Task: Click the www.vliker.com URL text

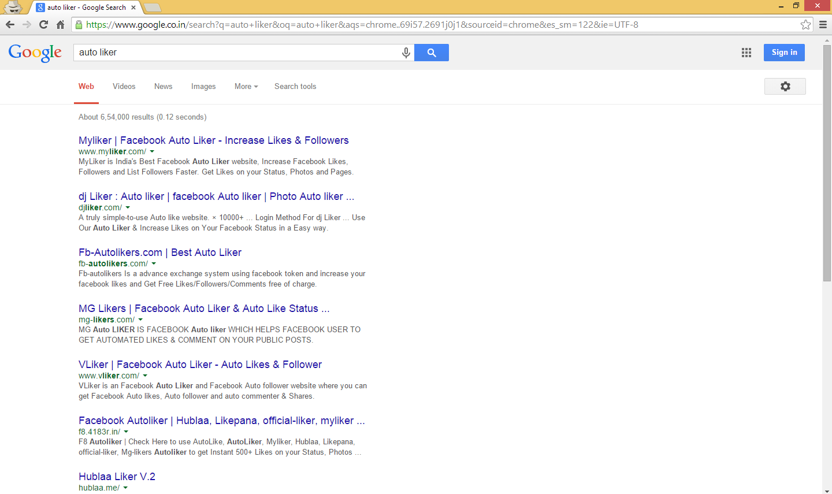Action: click(109, 376)
